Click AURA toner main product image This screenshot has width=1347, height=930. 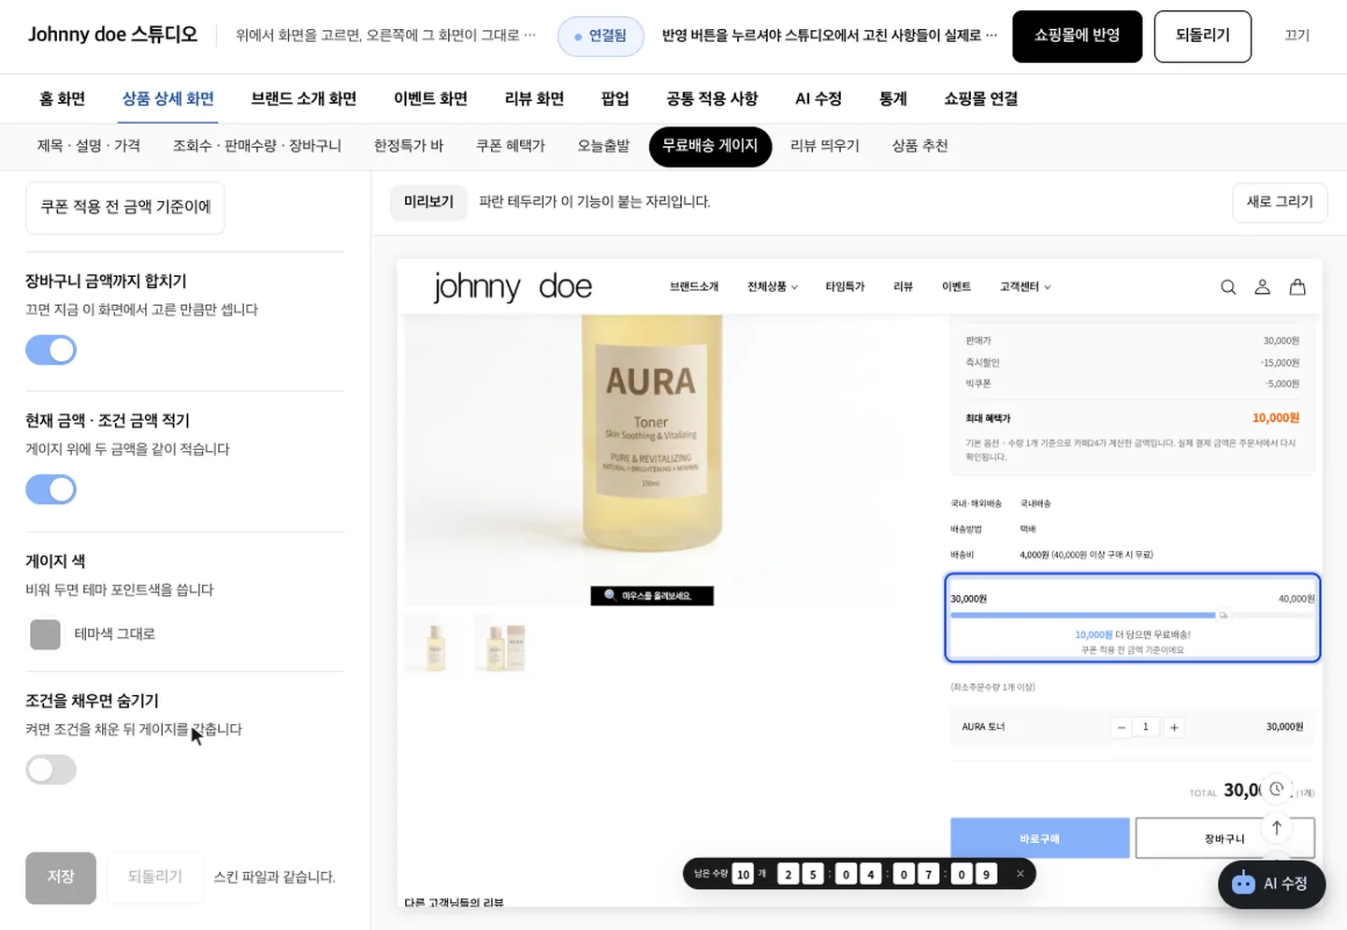tap(653, 458)
